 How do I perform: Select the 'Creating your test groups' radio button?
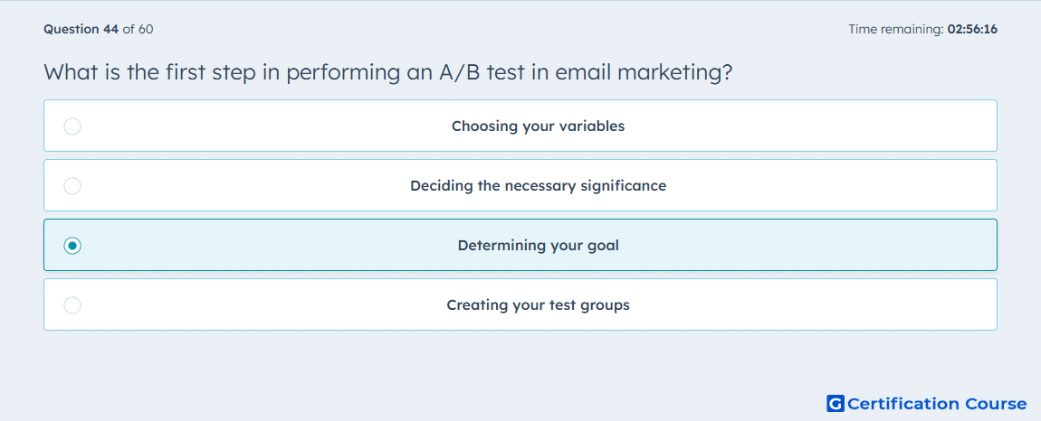click(x=72, y=305)
